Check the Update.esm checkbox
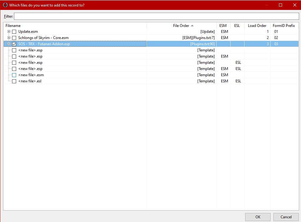Screen dimensions: 301x222 coord(14,32)
